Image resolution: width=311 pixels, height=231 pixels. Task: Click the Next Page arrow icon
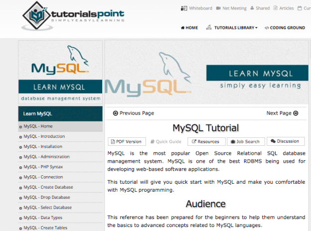pyautogui.click(x=296, y=113)
